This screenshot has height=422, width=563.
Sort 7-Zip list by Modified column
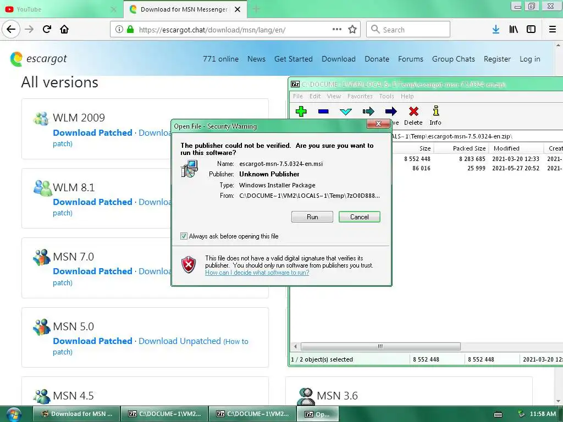coord(516,148)
